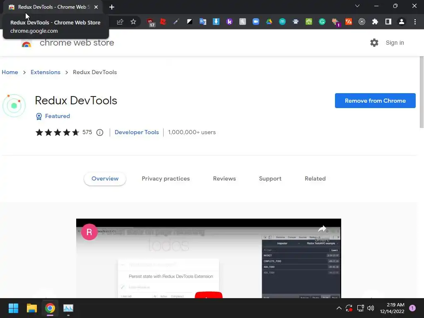Screen dimensions: 424x318
Task: Click the red Roblox-style extension icon
Action: click(x=163, y=22)
